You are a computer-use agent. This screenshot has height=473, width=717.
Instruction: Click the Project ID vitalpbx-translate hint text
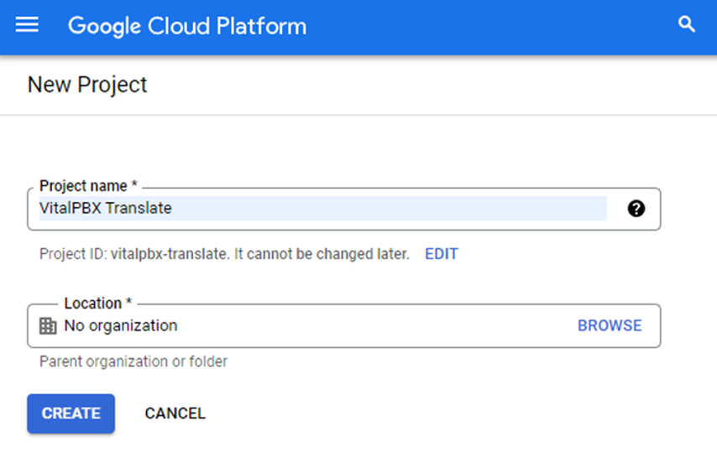(133, 254)
